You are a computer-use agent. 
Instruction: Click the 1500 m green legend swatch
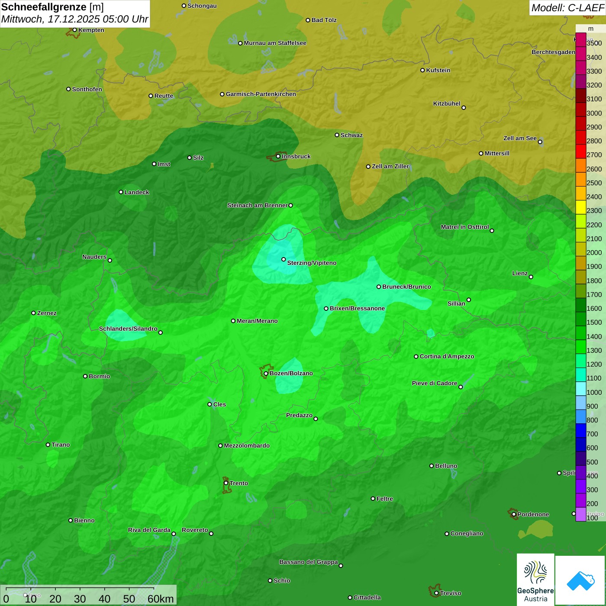(x=580, y=319)
